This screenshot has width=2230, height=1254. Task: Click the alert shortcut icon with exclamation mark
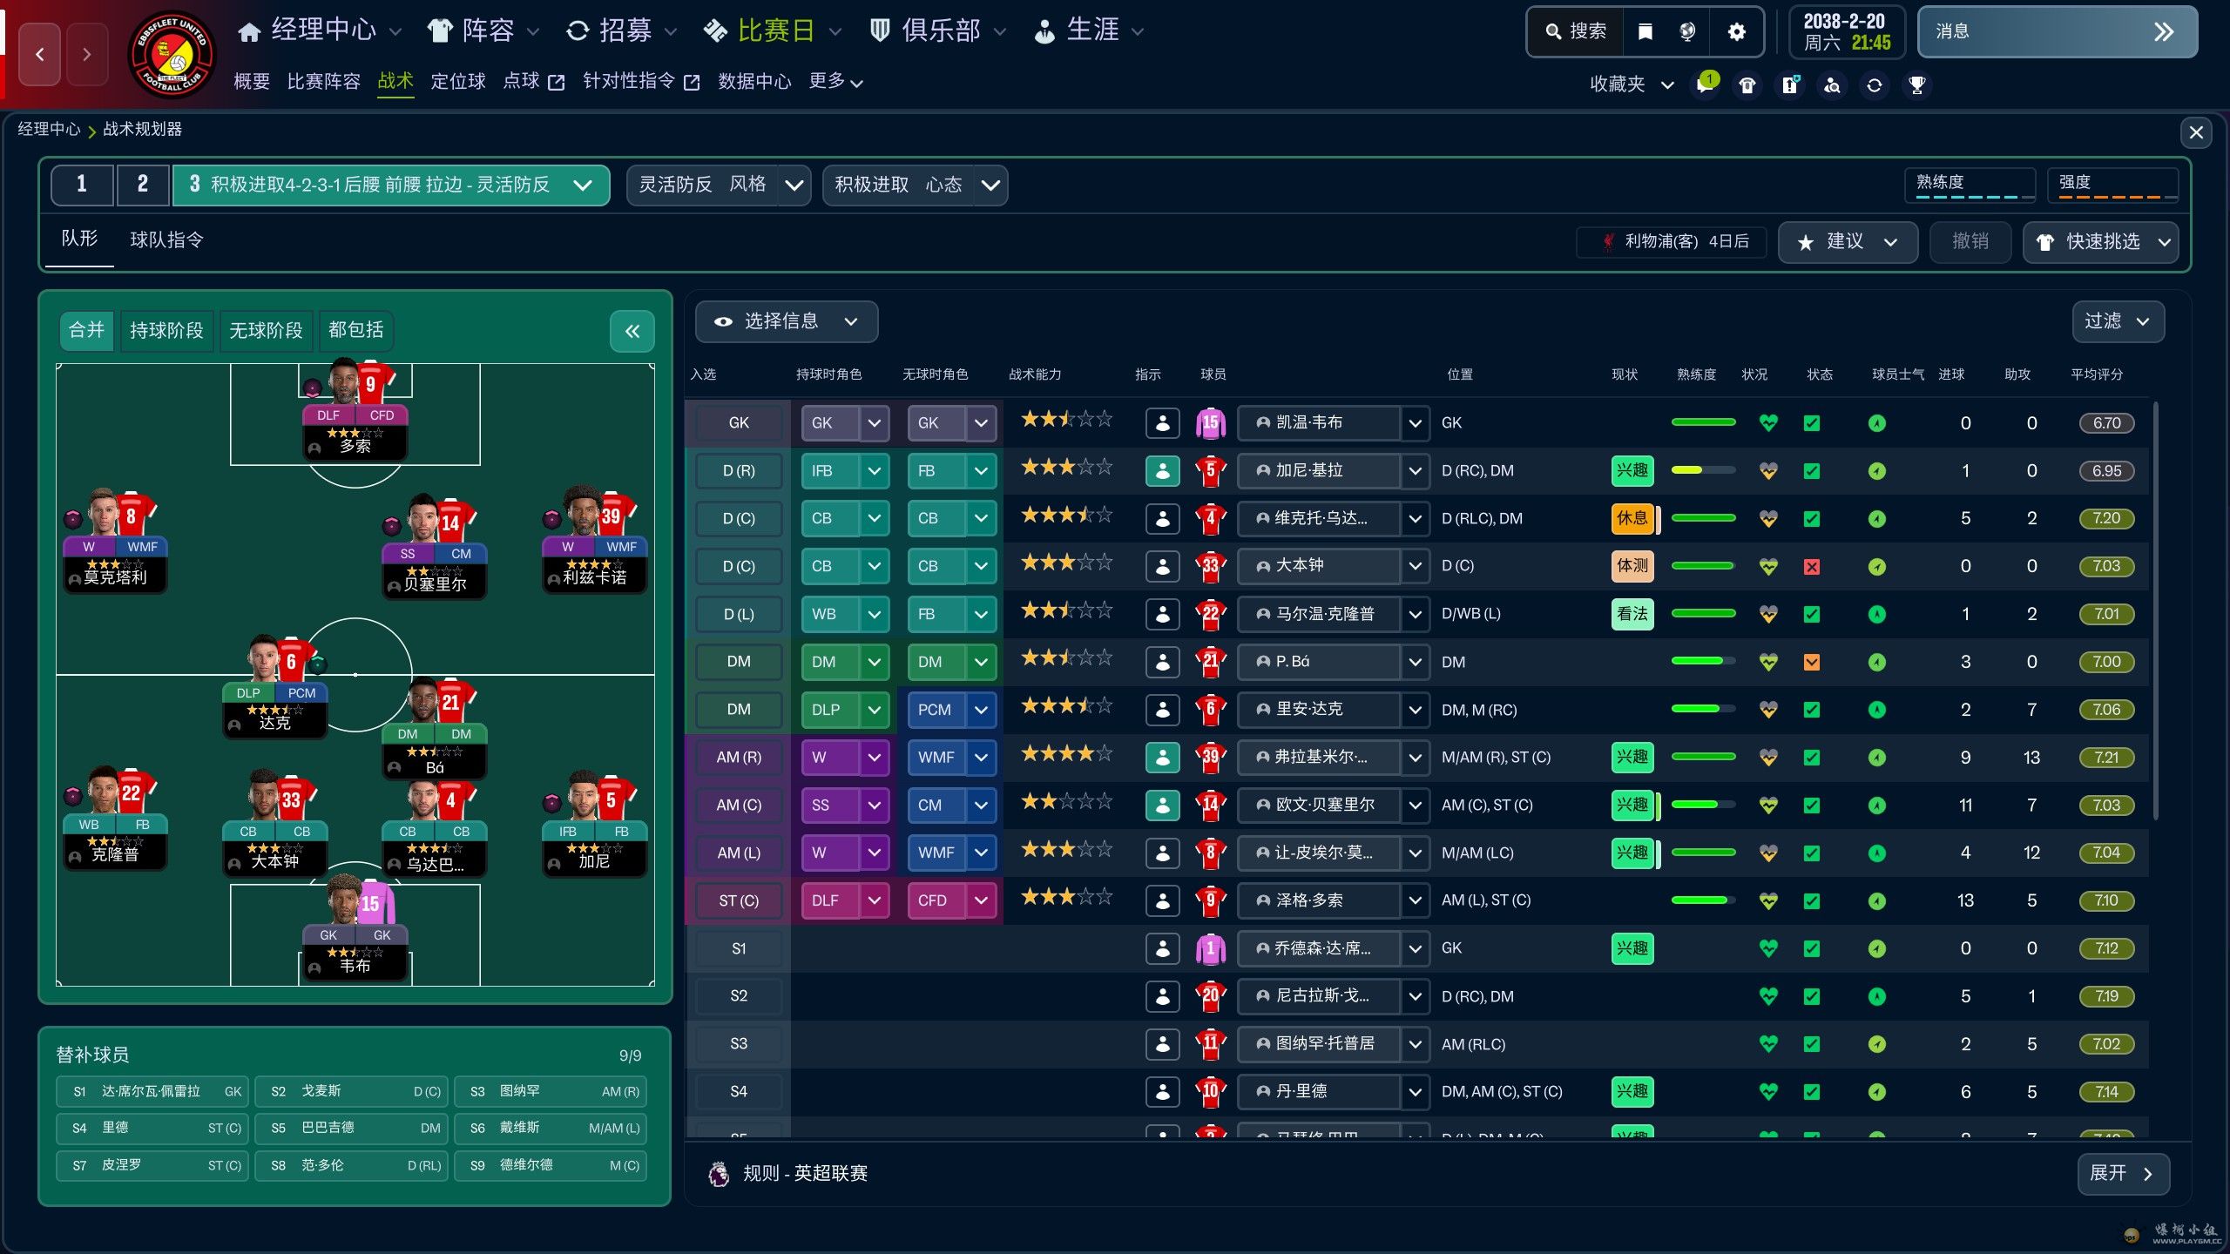pos(1790,84)
